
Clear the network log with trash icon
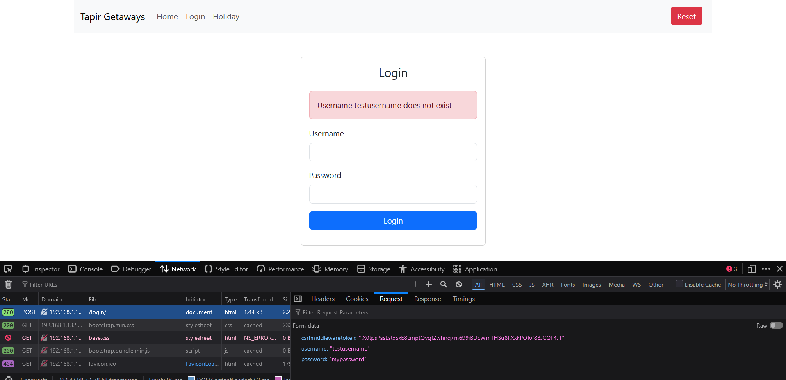[8, 285]
